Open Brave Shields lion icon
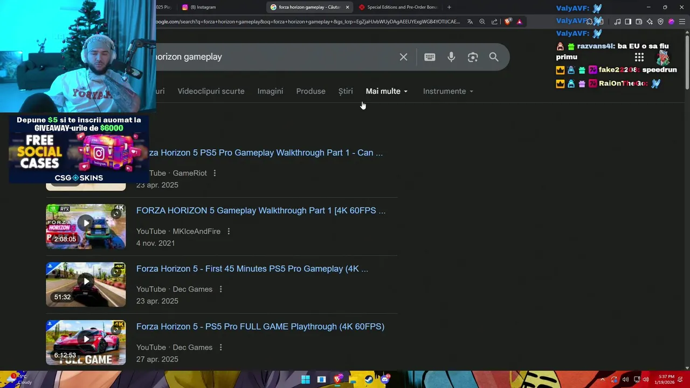 (x=507, y=22)
